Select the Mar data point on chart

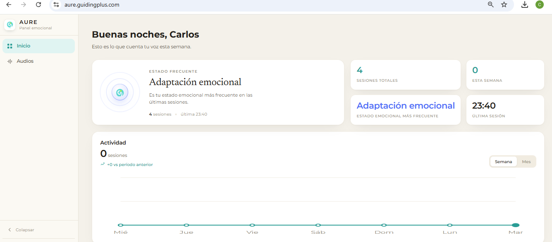(x=516, y=225)
